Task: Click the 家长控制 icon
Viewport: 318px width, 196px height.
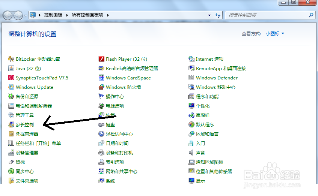Action: [11, 124]
